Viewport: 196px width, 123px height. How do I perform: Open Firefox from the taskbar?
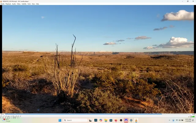click(x=116, y=120)
